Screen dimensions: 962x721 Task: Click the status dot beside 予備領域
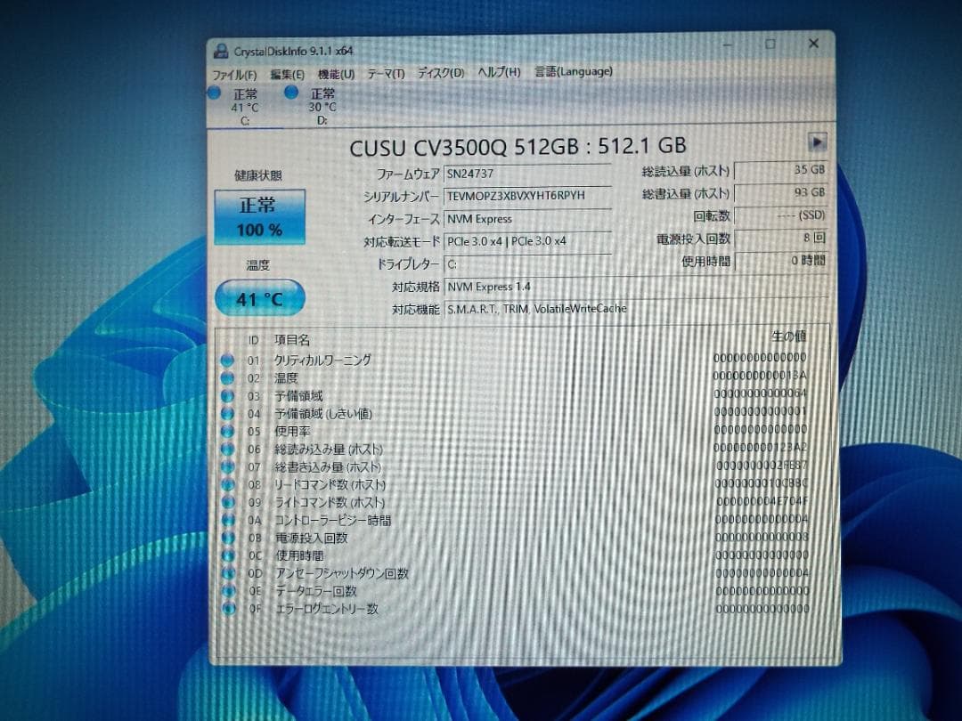(x=229, y=395)
